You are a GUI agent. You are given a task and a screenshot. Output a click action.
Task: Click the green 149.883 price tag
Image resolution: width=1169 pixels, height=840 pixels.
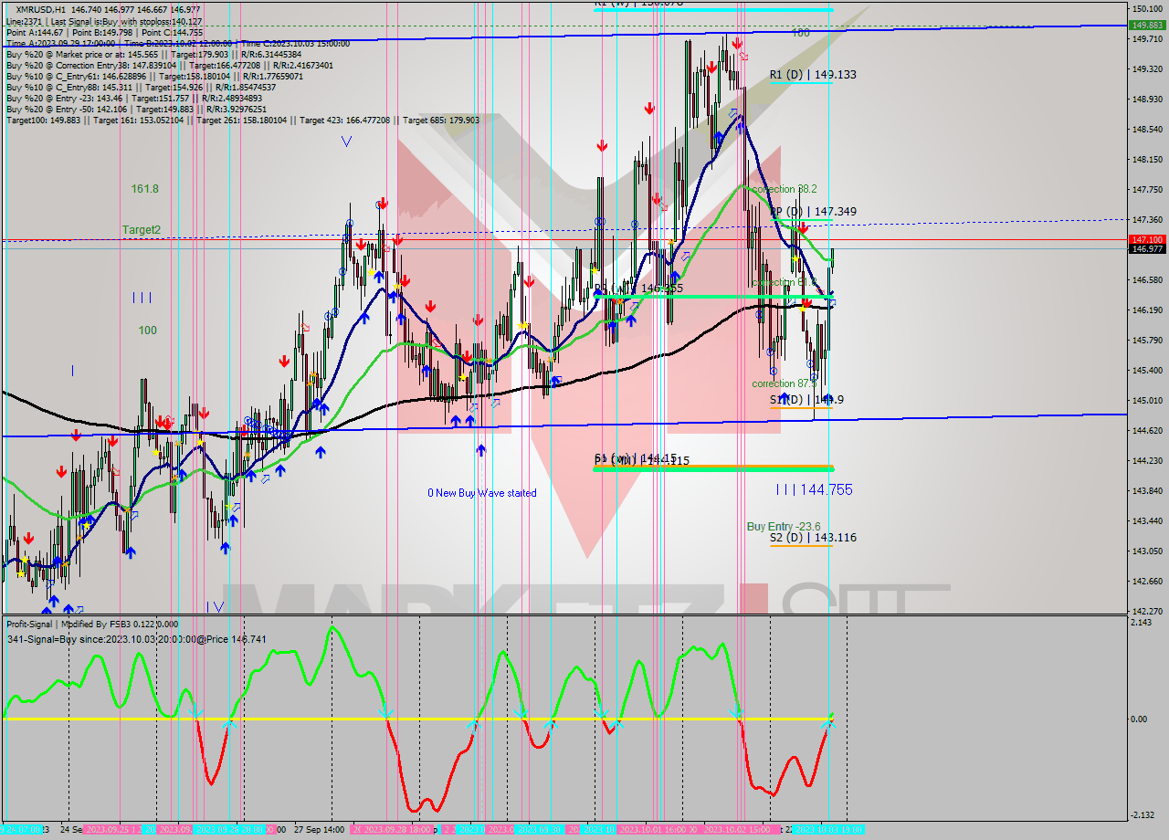1146,26
